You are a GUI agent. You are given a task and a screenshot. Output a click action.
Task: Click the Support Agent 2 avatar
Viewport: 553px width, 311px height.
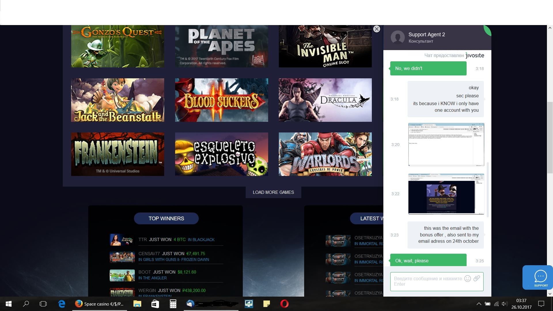tap(398, 37)
